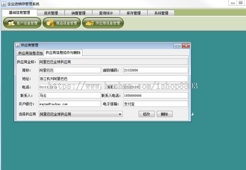Open the 查询统计 tab
The width and height of the screenshot is (246, 170).
click(106, 13)
